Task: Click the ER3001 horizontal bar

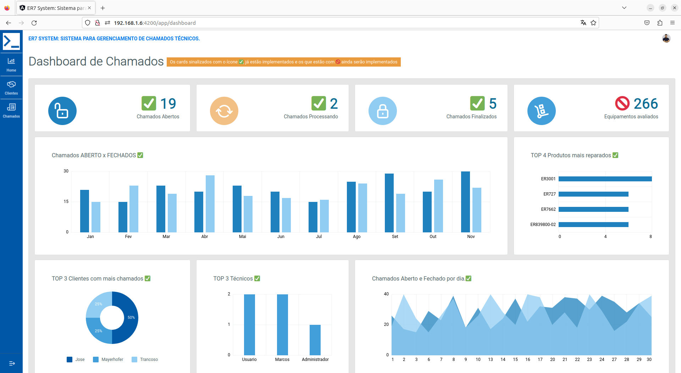Action: click(x=605, y=179)
